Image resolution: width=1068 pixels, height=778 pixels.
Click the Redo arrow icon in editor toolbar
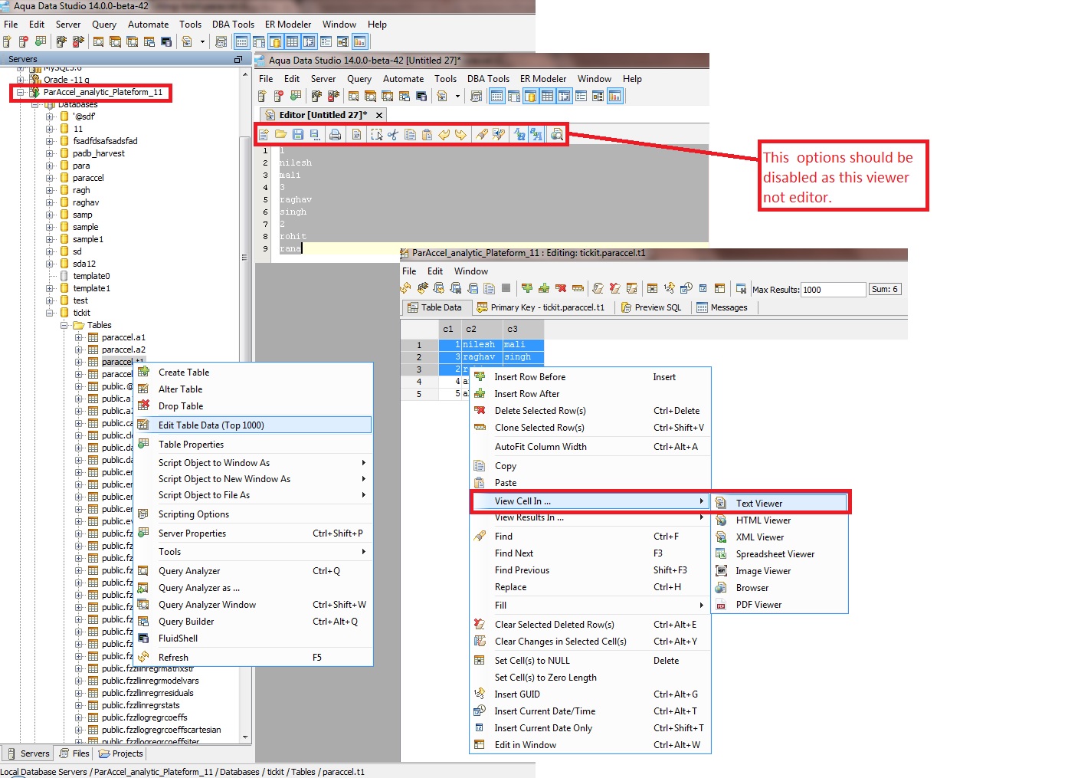460,135
